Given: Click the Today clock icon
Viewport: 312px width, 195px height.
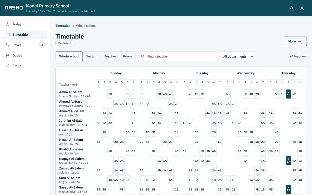Looking at the screenshot, I should point(8,24).
